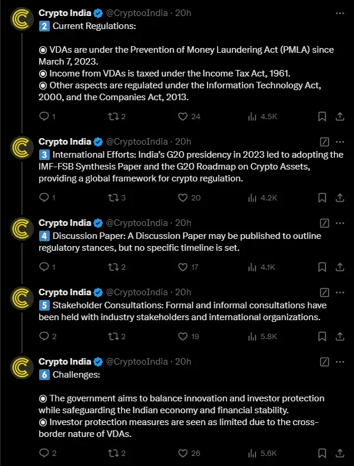Open the 20h timestamp on Stakeholder Consultations tweet

tap(183, 292)
